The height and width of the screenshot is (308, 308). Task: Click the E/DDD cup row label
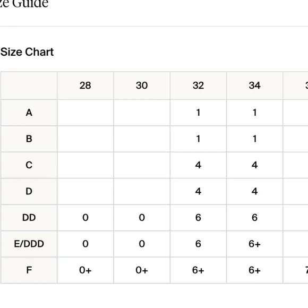[29, 244]
